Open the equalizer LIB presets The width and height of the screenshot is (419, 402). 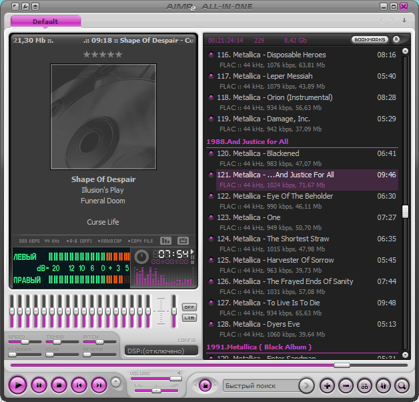189,318
